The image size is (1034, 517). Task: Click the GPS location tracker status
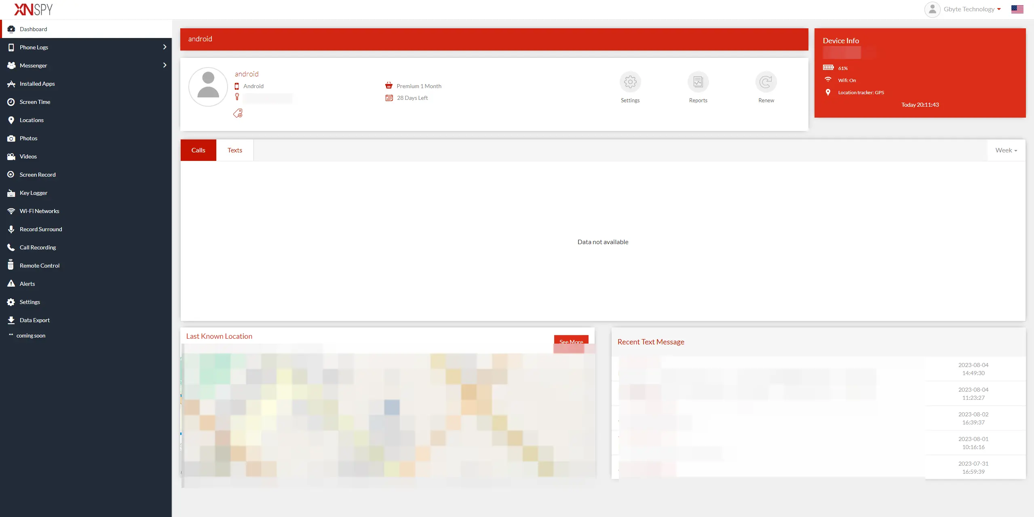coord(861,92)
